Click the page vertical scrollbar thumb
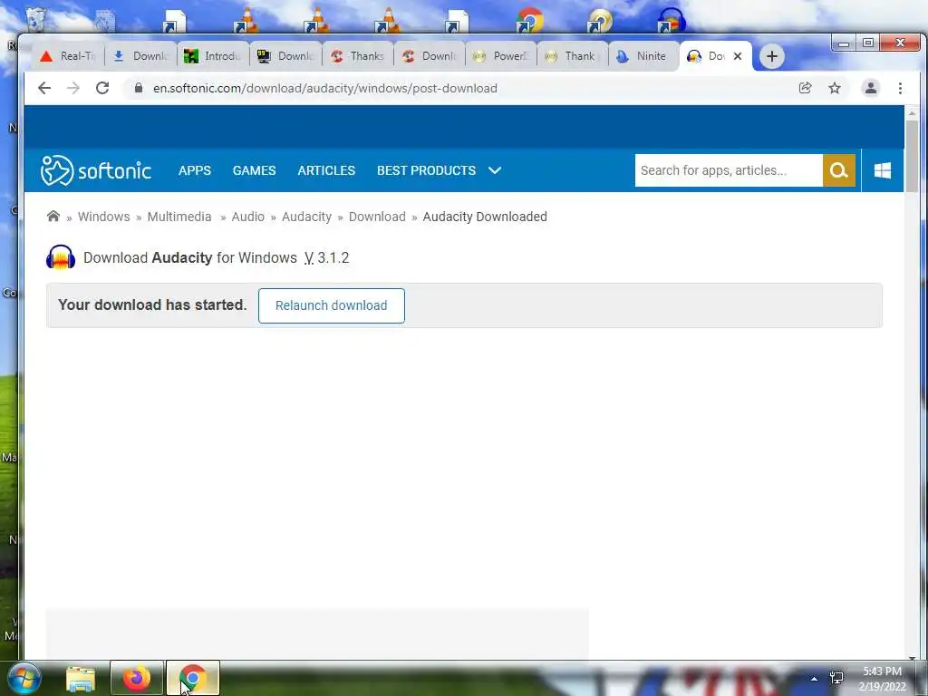This screenshot has height=696, width=928. pyautogui.click(x=912, y=155)
